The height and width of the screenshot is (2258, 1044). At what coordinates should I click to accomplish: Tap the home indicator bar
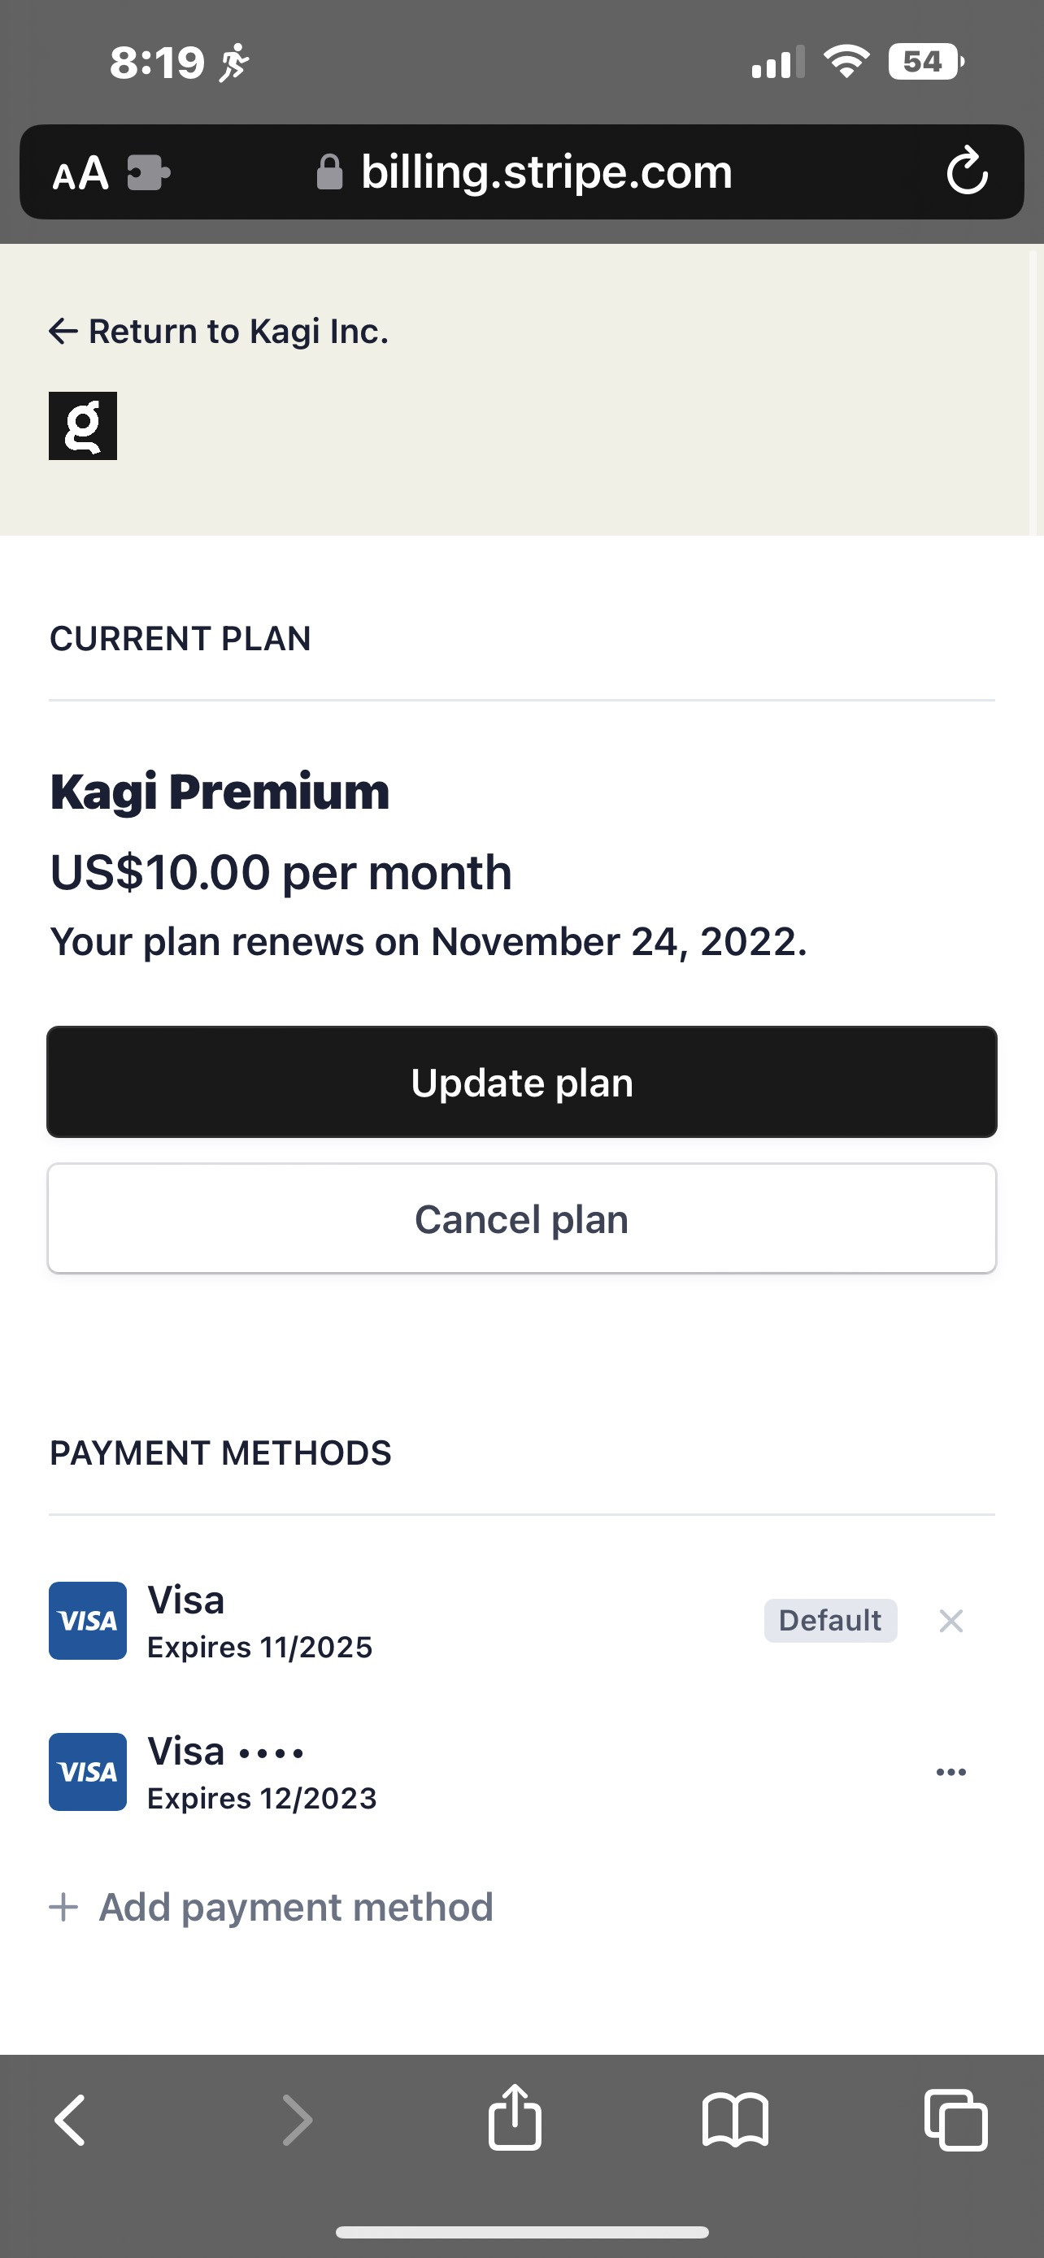[521, 2232]
